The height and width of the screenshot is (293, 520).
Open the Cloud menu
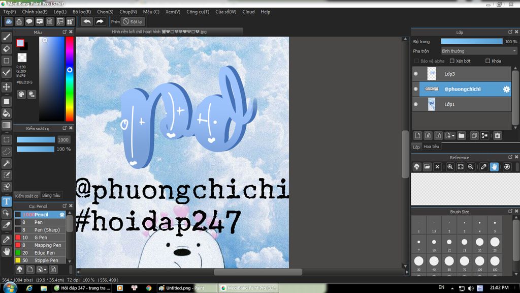248,12
